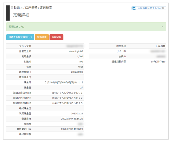This screenshot has width=173, height=141.
Task: Open 定義検索 breadcrumb
Action: [x=46, y=8]
